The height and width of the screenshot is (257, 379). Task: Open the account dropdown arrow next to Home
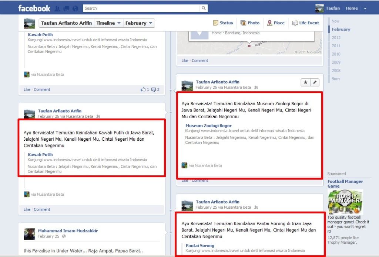[365, 8]
